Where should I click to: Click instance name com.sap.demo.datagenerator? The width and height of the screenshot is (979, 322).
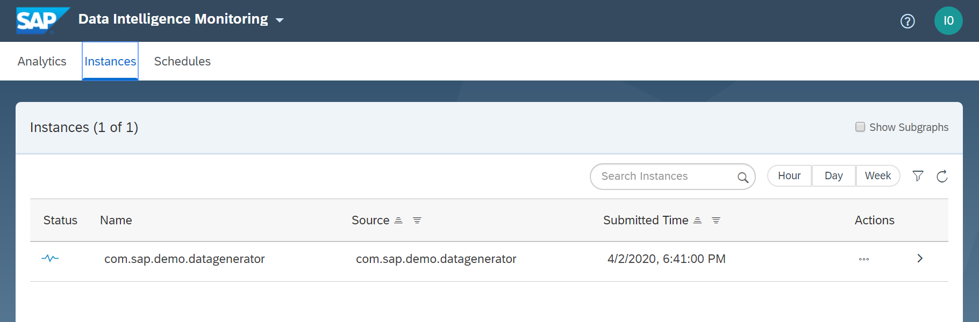tap(184, 259)
